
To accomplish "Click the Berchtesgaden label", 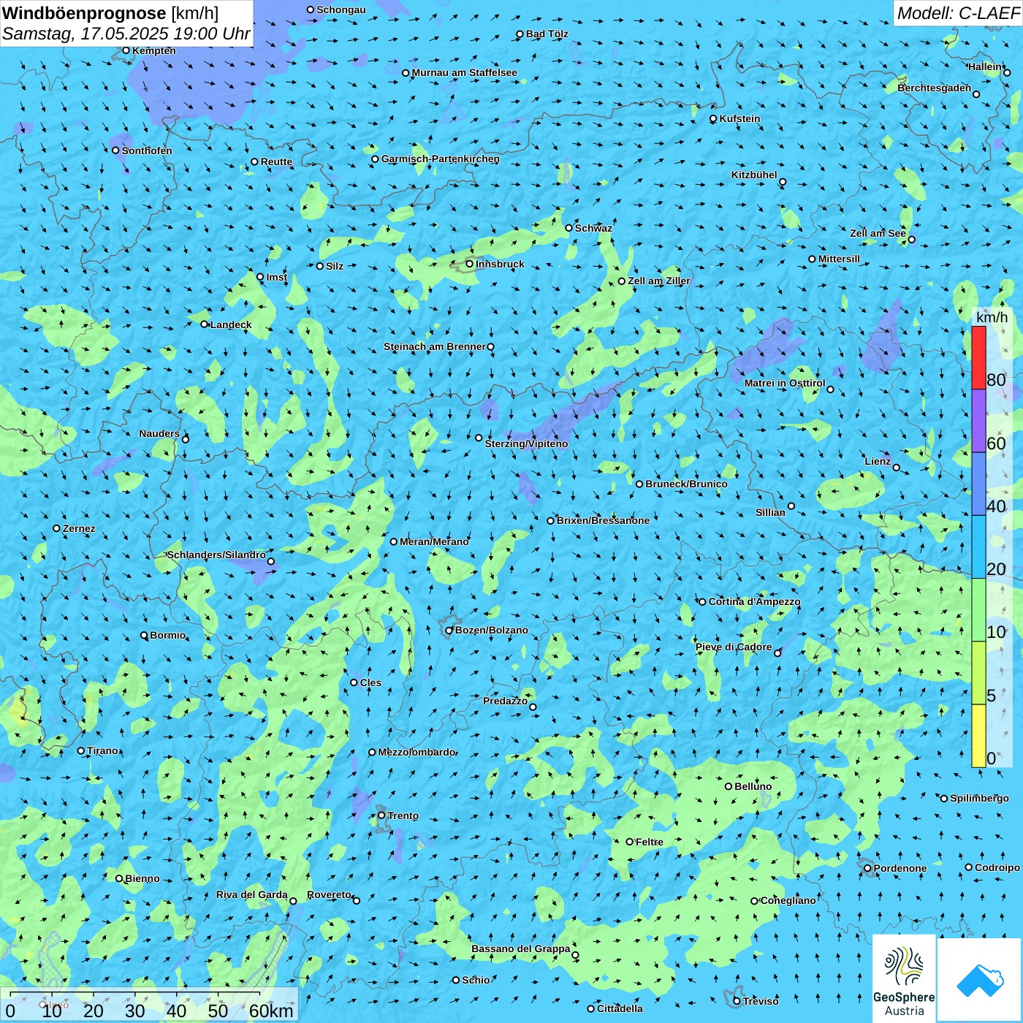I will tap(935, 88).
